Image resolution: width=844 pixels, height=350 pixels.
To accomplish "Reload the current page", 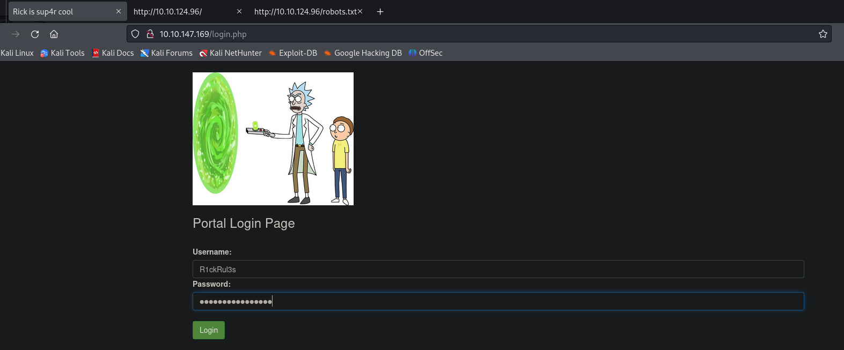I will pyautogui.click(x=35, y=34).
